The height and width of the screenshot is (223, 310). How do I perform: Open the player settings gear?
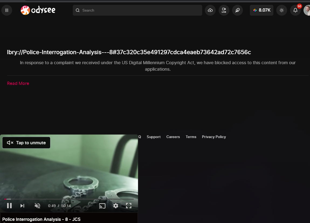point(116,206)
